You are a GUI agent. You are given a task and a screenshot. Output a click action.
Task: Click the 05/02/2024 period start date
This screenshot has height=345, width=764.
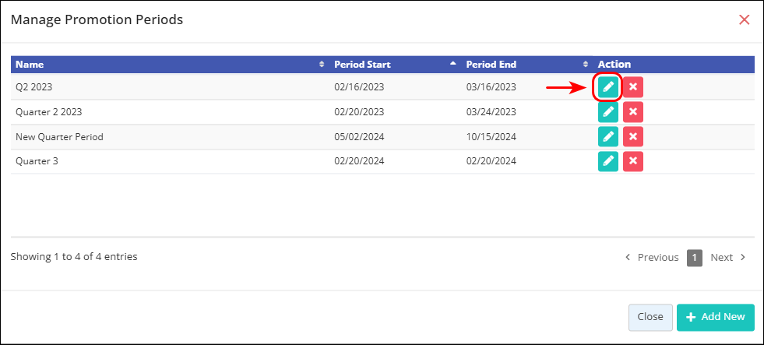coord(359,137)
